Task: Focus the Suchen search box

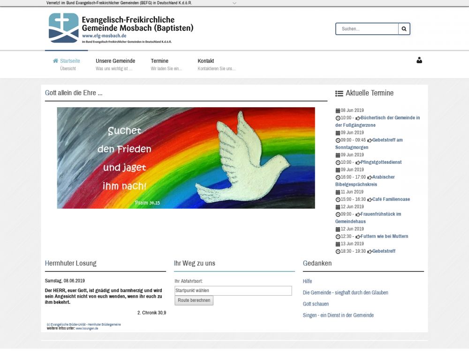Action: (x=367, y=29)
